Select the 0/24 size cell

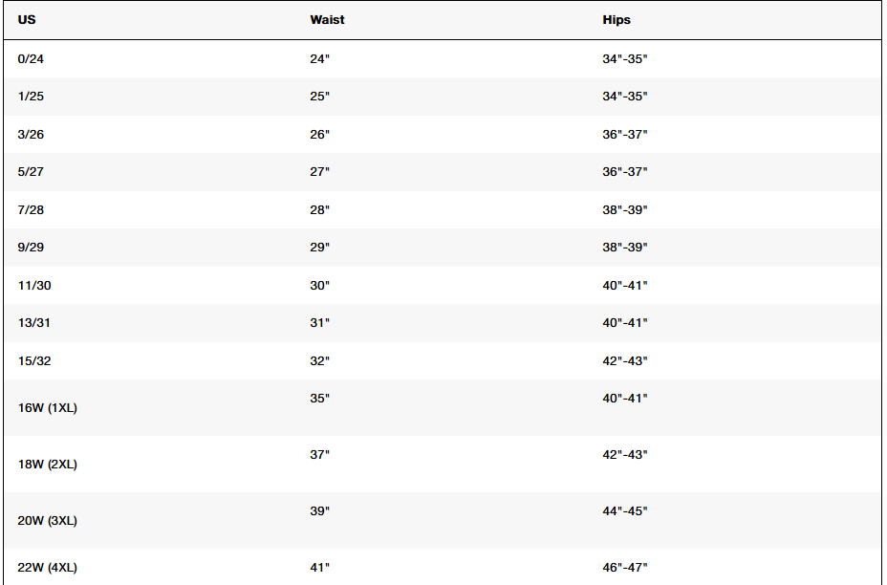(31, 59)
